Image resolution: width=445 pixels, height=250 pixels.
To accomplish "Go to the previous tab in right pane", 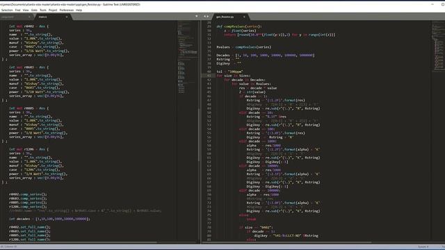I will point(204,17).
